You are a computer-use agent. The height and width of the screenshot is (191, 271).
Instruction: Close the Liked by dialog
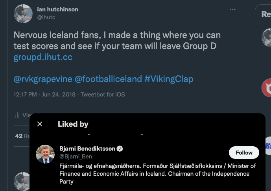[40, 124]
